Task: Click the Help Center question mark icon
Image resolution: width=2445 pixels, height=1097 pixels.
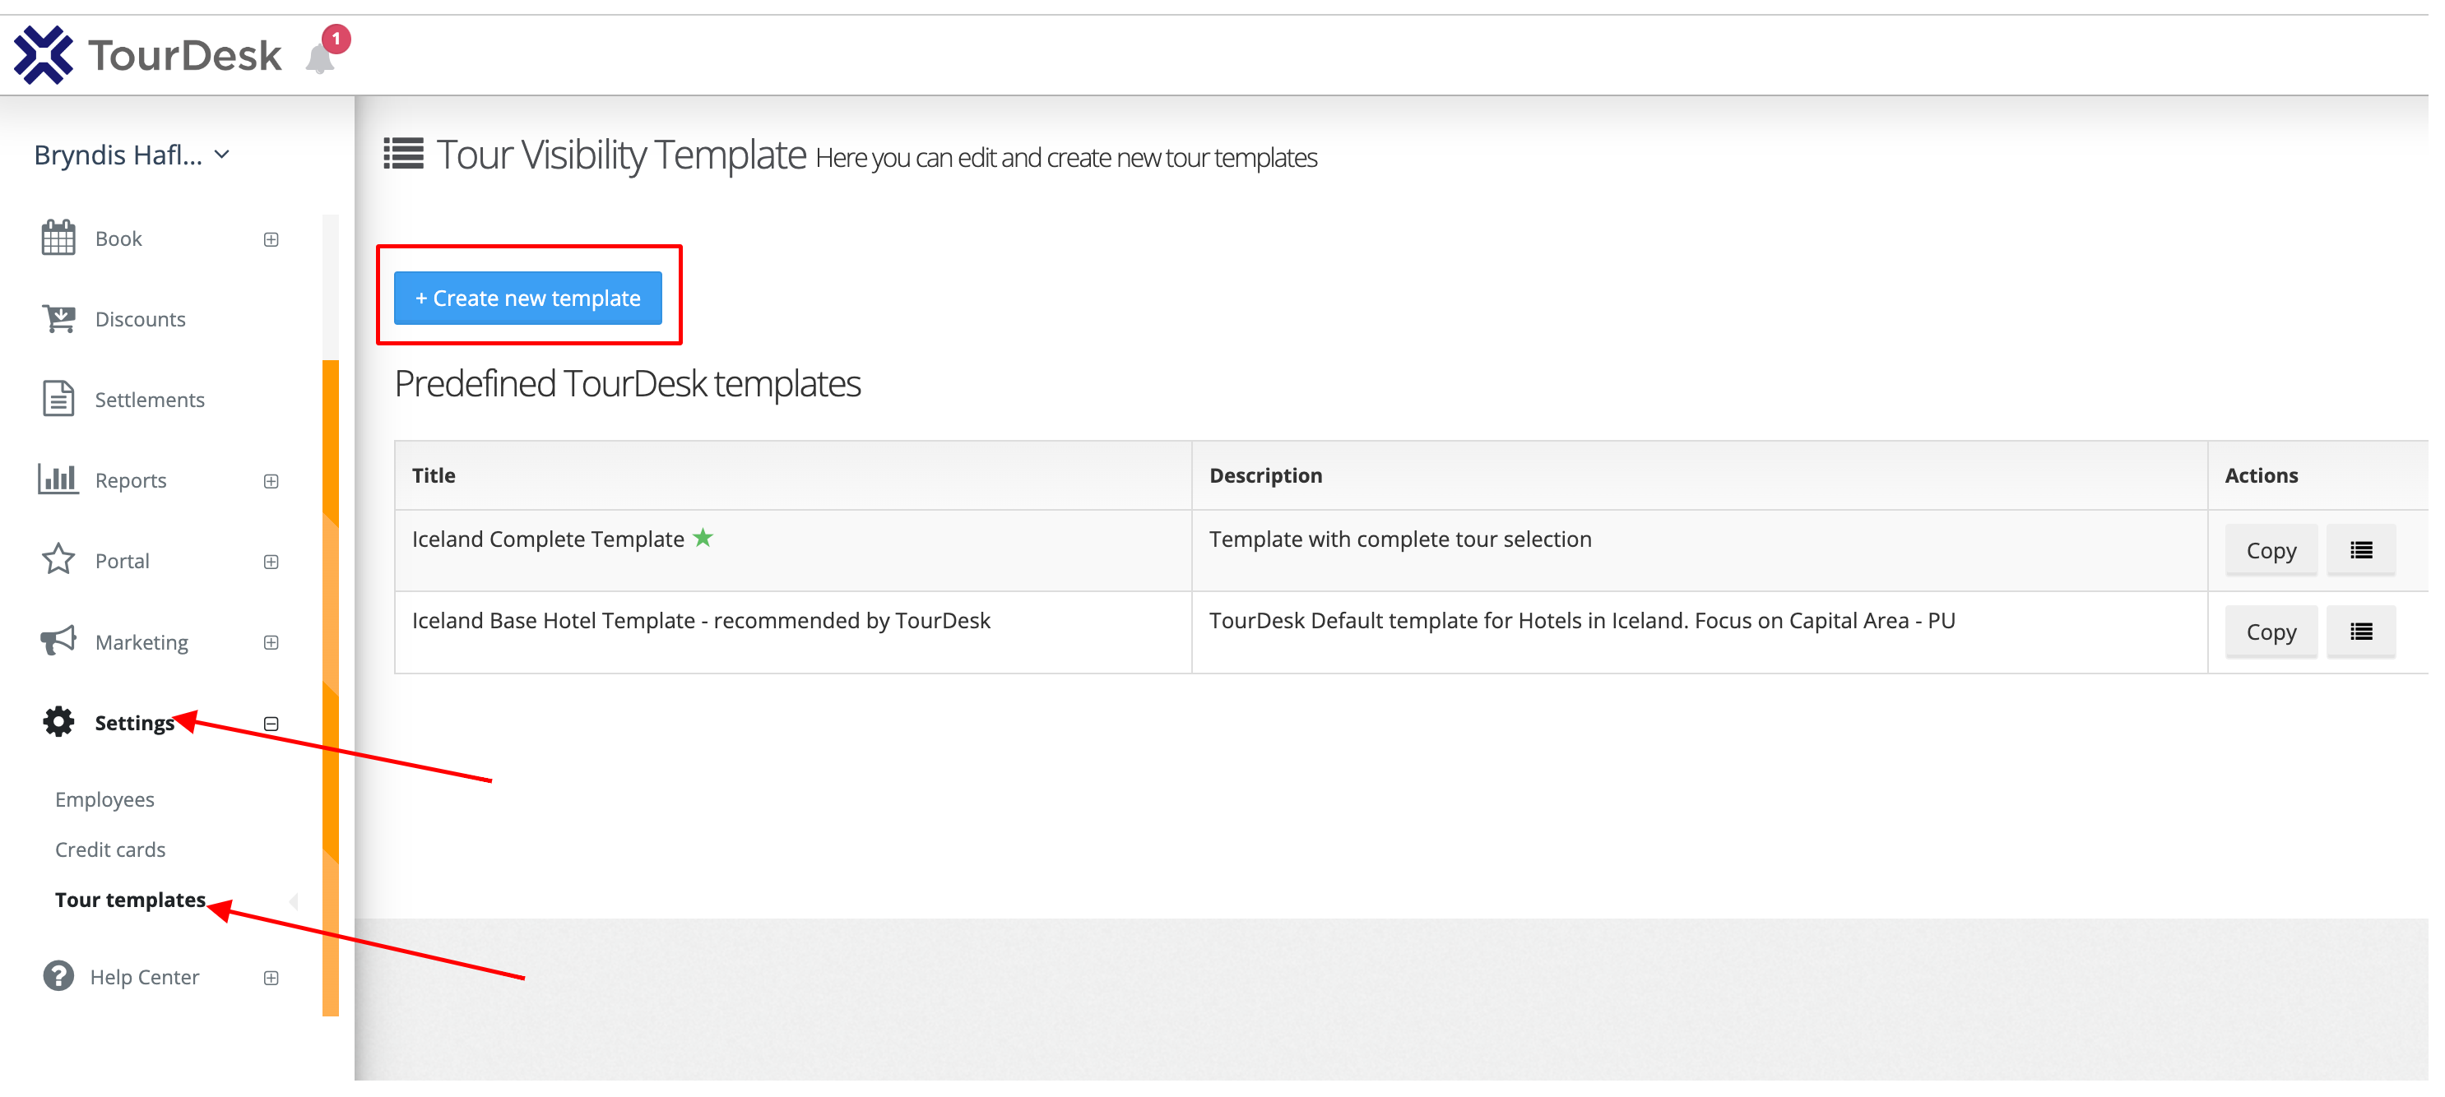Action: pyautogui.click(x=58, y=976)
